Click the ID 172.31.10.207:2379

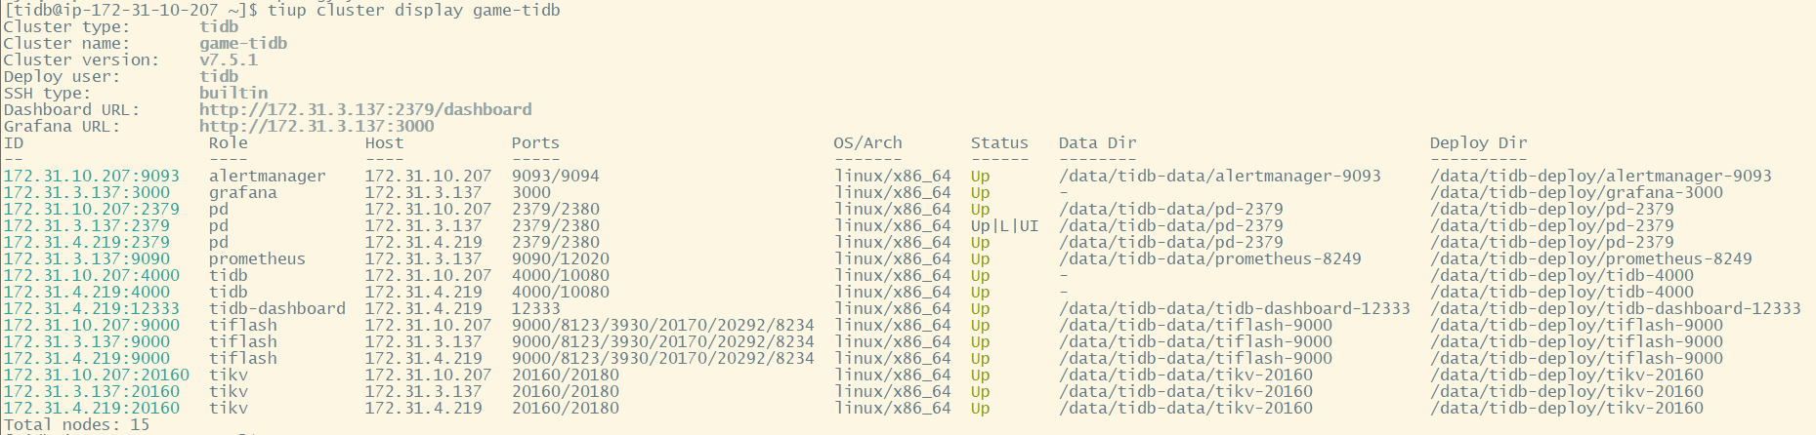click(92, 209)
